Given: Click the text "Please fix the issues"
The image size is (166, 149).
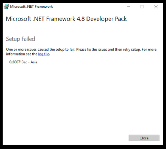Looking at the screenshot, I should point(92,50).
